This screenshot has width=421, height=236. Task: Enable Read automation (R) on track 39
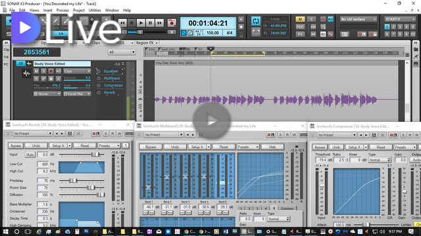click(36, 79)
